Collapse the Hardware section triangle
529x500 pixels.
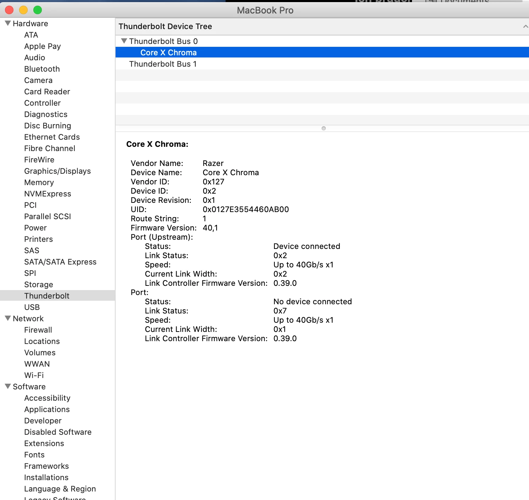click(x=7, y=23)
